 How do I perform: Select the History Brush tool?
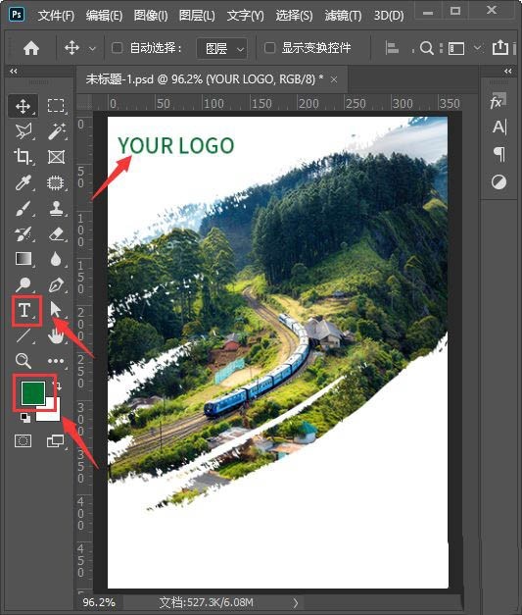pos(24,234)
